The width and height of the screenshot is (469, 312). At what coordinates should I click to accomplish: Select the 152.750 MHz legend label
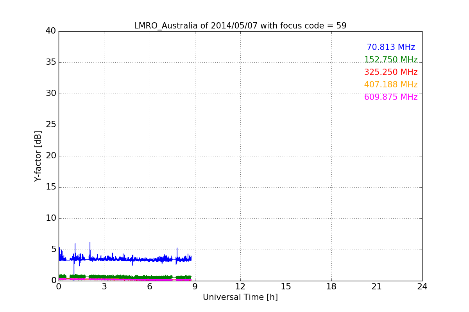point(391,60)
